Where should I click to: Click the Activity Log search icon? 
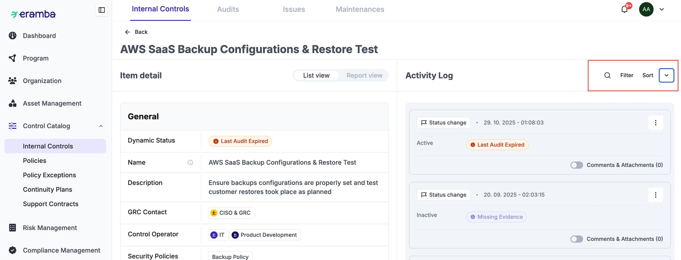pyautogui.click(x=607, y=75)
